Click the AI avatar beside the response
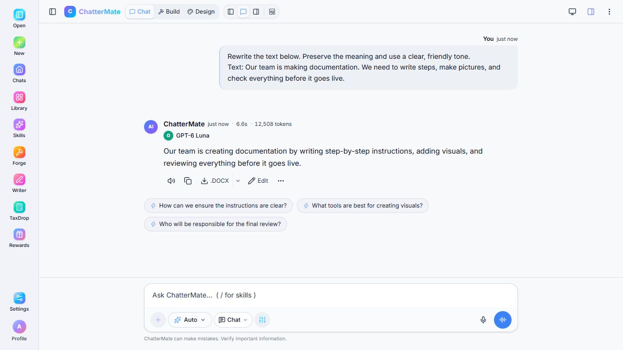Screen dimensions: 623x350 pos(151,127)
